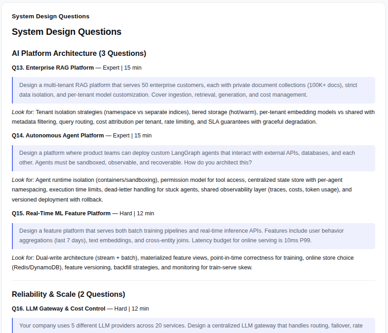Click the feature platform question quote block

[193, 236]
